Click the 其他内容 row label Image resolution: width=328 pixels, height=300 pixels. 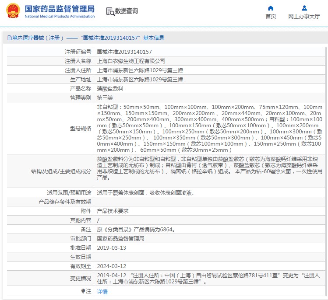(81, 220)
